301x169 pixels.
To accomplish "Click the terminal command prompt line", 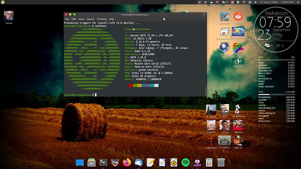I will click(80, 95).
